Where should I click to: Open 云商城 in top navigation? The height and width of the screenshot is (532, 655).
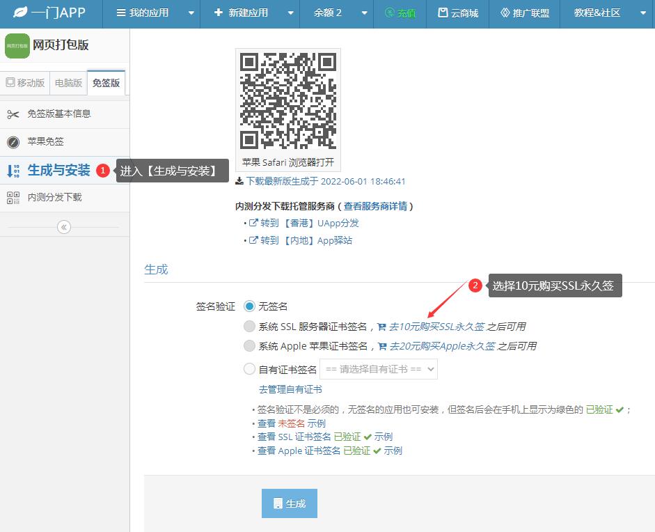point(458,13)
